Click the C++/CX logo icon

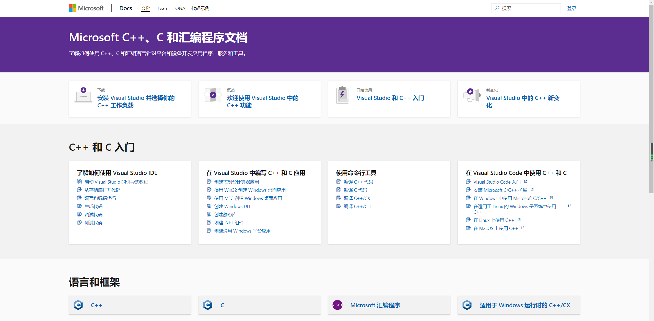(467, 305)
